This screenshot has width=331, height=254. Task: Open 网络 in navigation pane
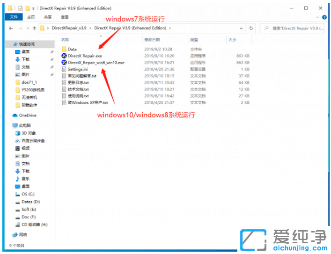click(23, 235)
